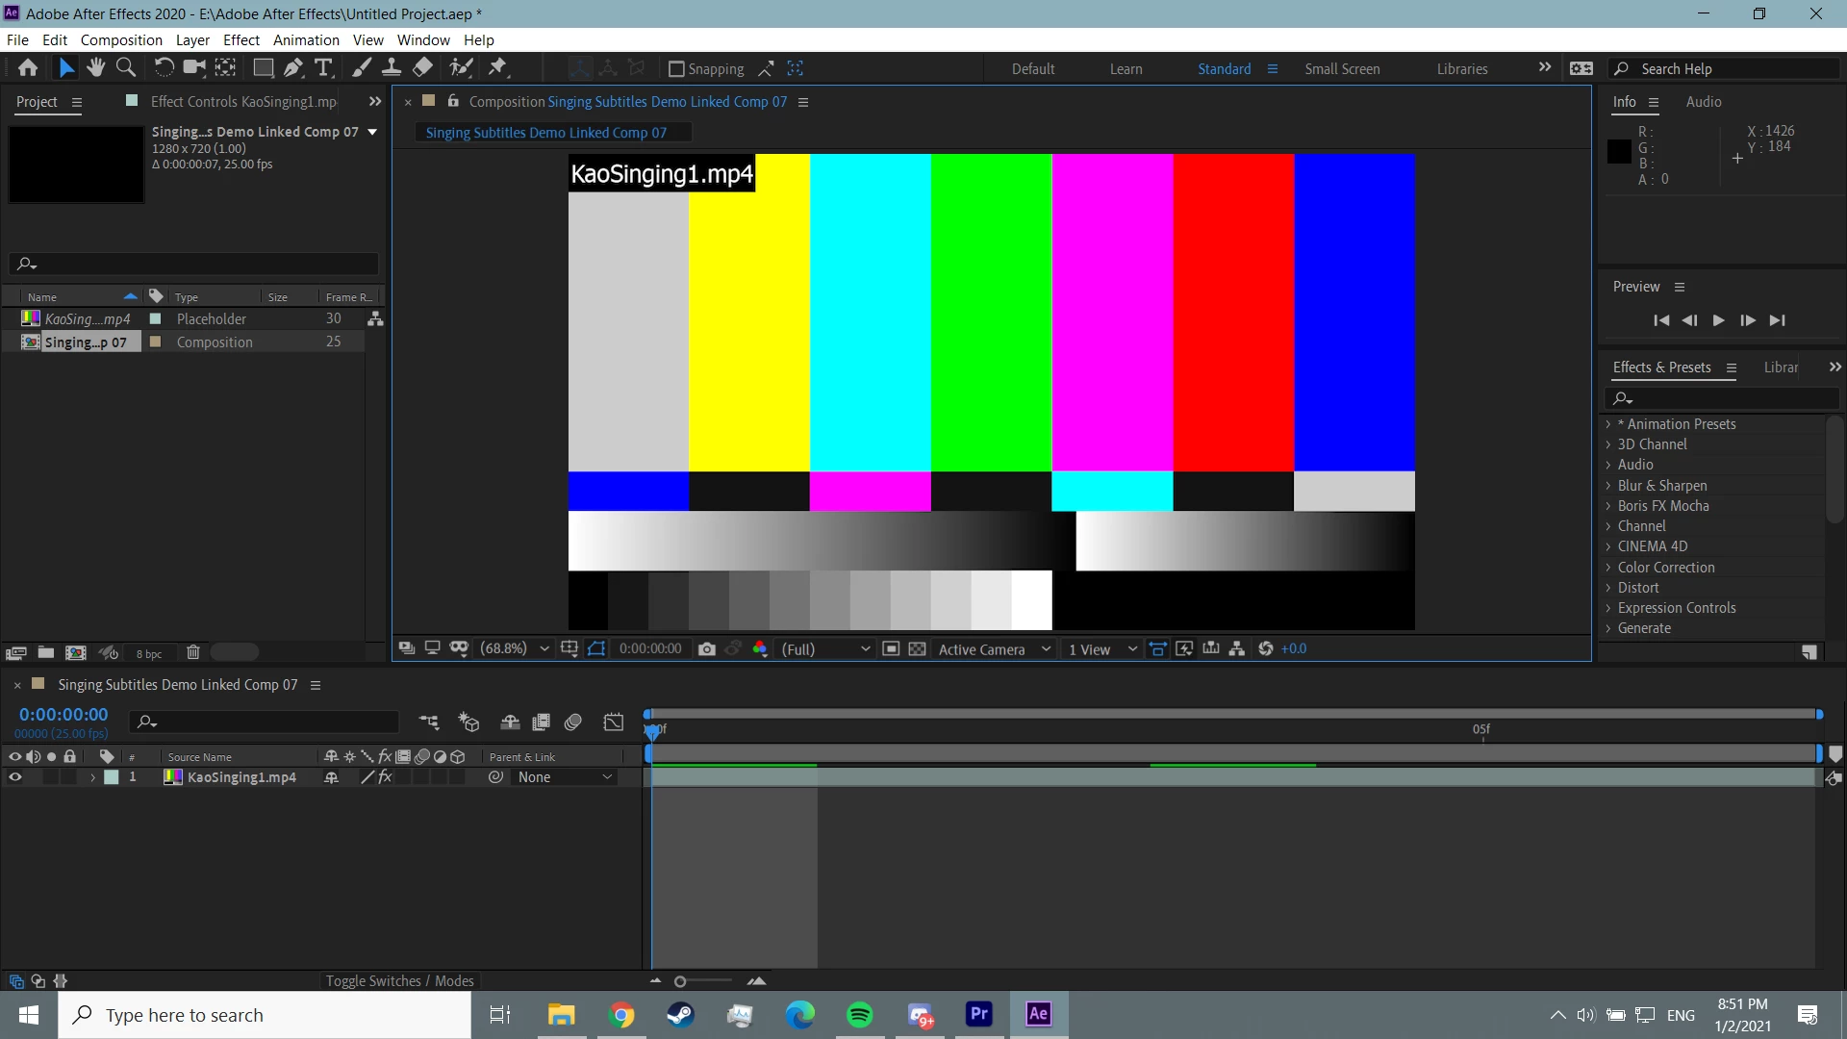Select the Hand tool

coord(95,68)
